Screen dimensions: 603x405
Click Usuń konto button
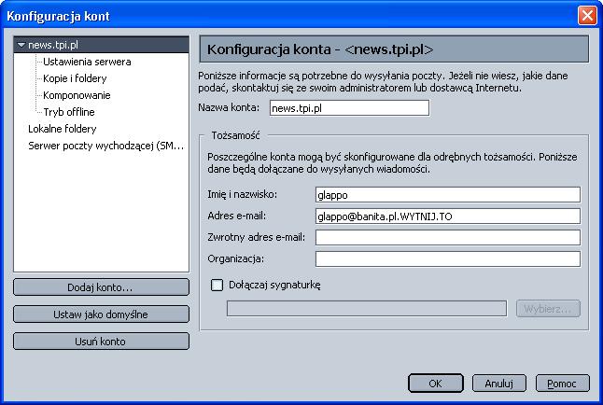tap(101, 342)
